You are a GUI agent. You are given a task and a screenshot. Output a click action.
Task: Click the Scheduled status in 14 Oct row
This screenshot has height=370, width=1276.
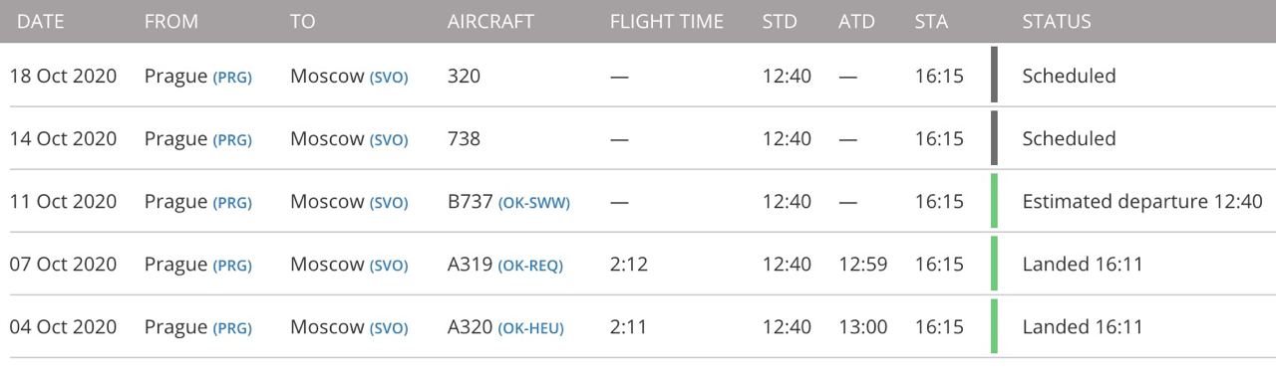(x=1069, y=139)
